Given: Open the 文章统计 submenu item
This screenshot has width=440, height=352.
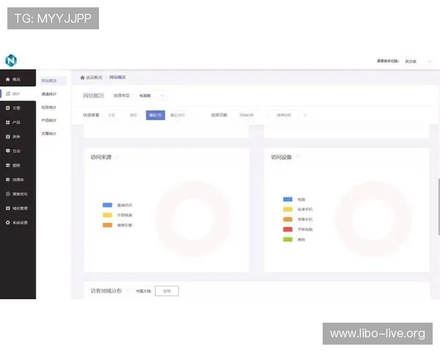Looking at the screenshot, I should 49,133.
